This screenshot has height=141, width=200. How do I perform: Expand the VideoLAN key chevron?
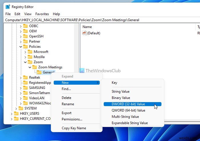click(21, 98)
